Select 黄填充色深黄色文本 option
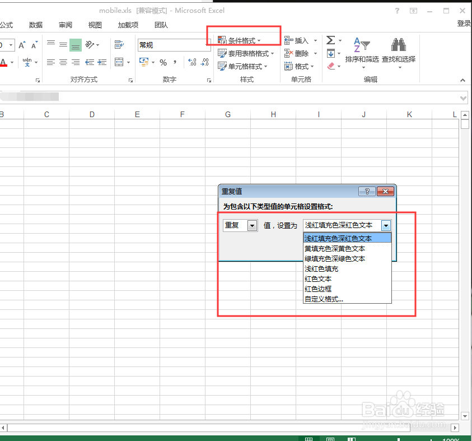Screen dimensions: 472x441 pos(347,248)
